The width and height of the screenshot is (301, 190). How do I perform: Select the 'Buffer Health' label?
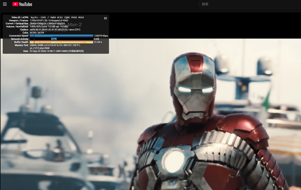tap(21, 42)
